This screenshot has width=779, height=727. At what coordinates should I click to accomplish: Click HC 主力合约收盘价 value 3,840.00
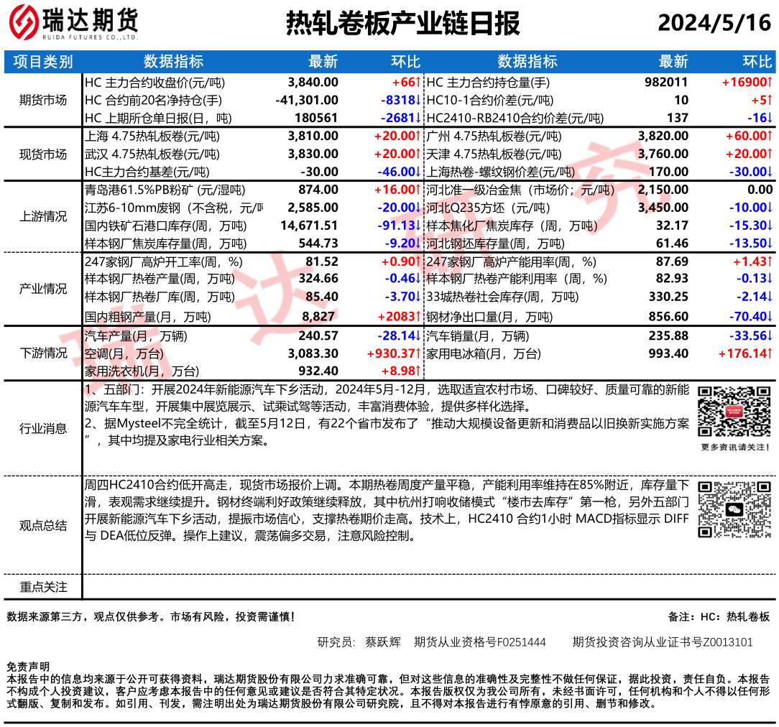click(313, 83)
